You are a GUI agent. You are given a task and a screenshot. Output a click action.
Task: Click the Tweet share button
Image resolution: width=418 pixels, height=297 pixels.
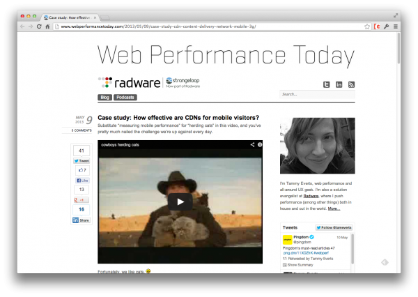pyautogui.click(x=82, y=160)
